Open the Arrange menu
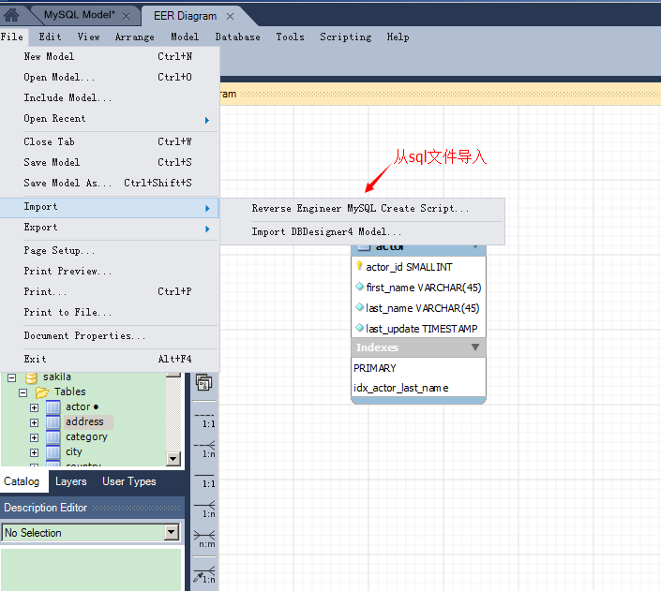The width and height of the screenshot is (661, 591). [x=135, y=37]
